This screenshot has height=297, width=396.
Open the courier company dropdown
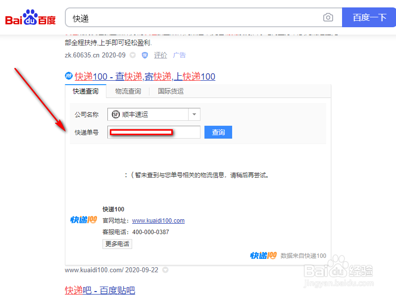(x=194, y=114)
